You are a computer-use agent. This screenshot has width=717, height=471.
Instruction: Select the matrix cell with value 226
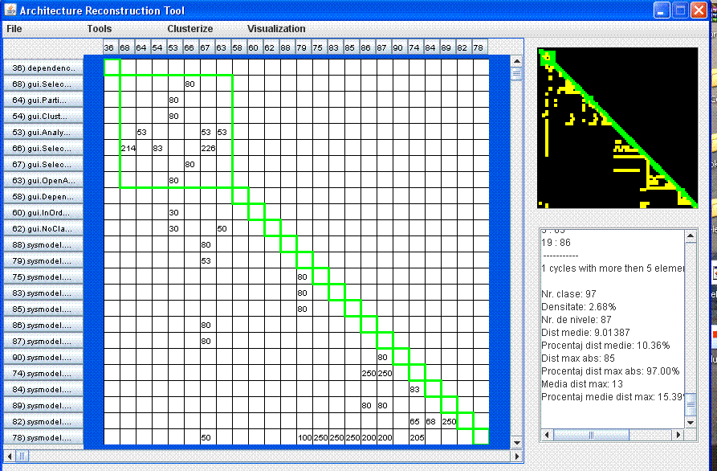pos(208,148)
